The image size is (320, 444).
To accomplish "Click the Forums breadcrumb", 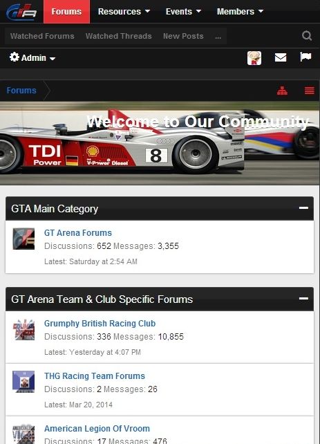I will click(21, 91).
